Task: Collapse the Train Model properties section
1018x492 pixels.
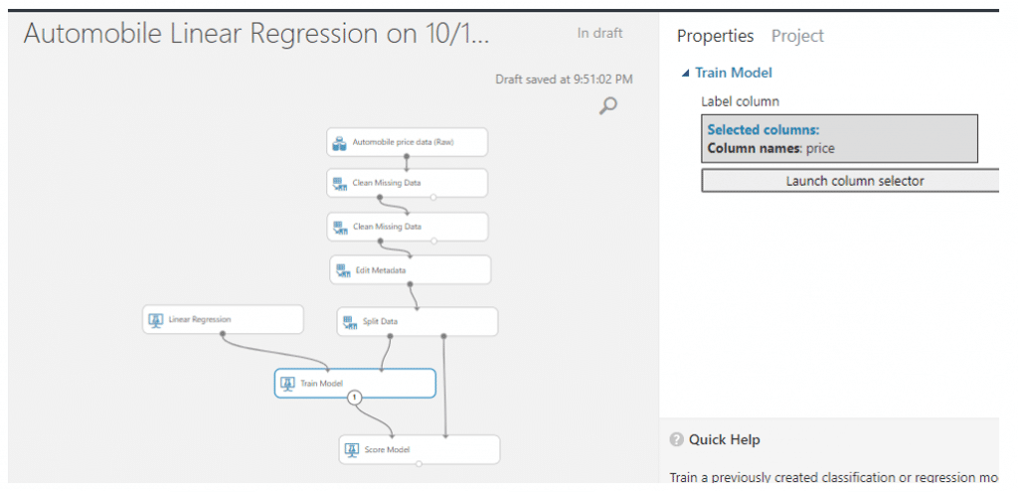Action: pyautogui.click(x=685, y=74)
